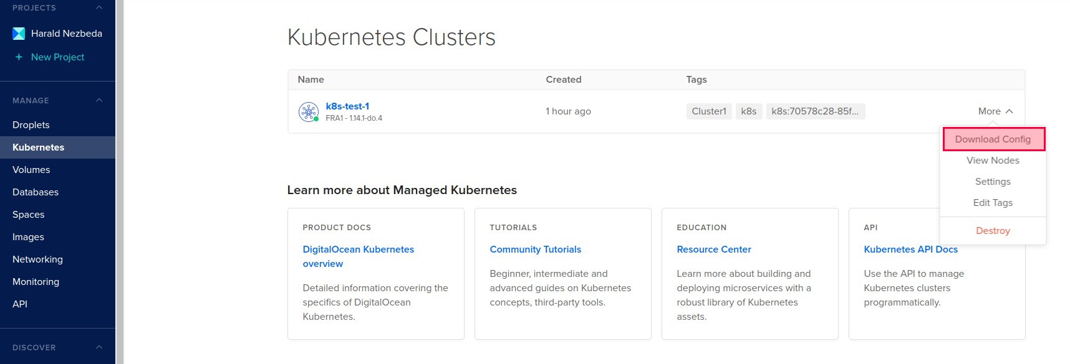Click the Harald Nezbeda project icon

coord(19,34)
